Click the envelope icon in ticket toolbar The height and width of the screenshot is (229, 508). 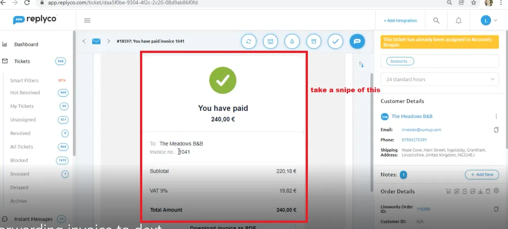[270, 41]
